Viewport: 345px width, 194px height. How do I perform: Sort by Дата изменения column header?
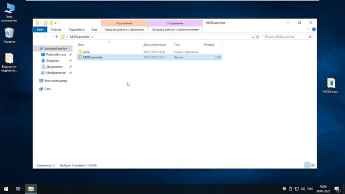pyautogui.click(x=157, y=45)
